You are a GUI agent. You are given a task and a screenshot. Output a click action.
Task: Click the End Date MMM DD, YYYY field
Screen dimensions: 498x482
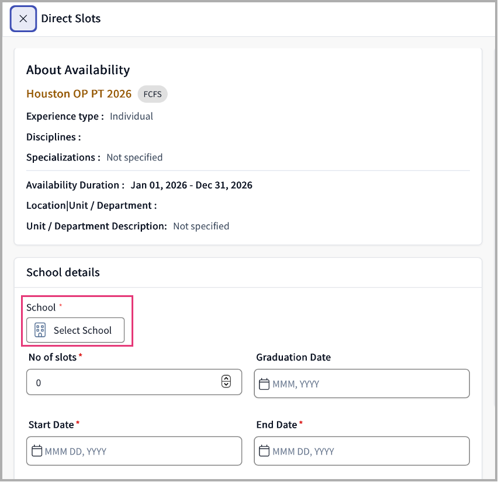(x=362, y=451)
